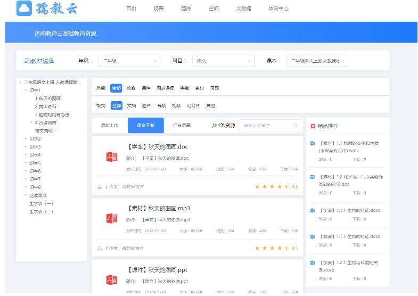Image resolution: width=418 pixels, height=296 pixels.
Task: Expand the 识字2 tree node
Action: [26, 138]
